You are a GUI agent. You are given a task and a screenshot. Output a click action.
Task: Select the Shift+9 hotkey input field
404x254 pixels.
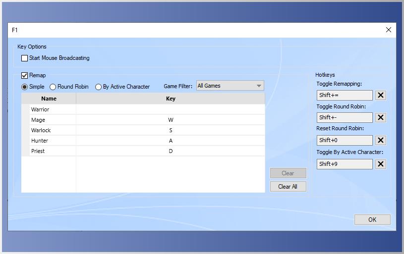pyautogui.click(x=345, y=164)
